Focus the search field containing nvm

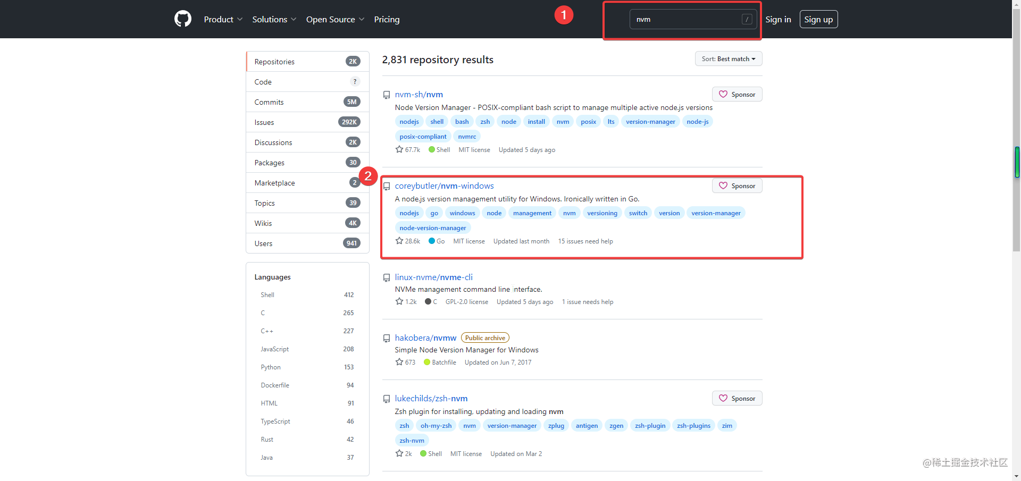[693, 19]
